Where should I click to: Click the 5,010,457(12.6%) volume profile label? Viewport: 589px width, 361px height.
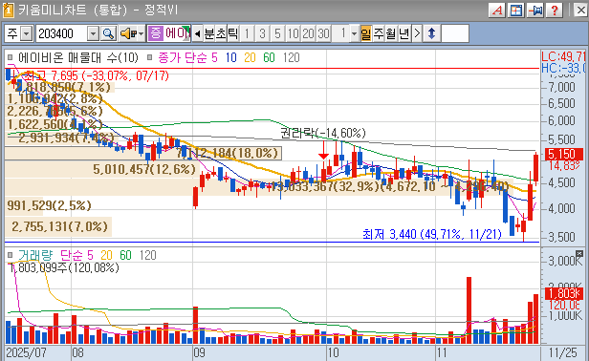144,169
